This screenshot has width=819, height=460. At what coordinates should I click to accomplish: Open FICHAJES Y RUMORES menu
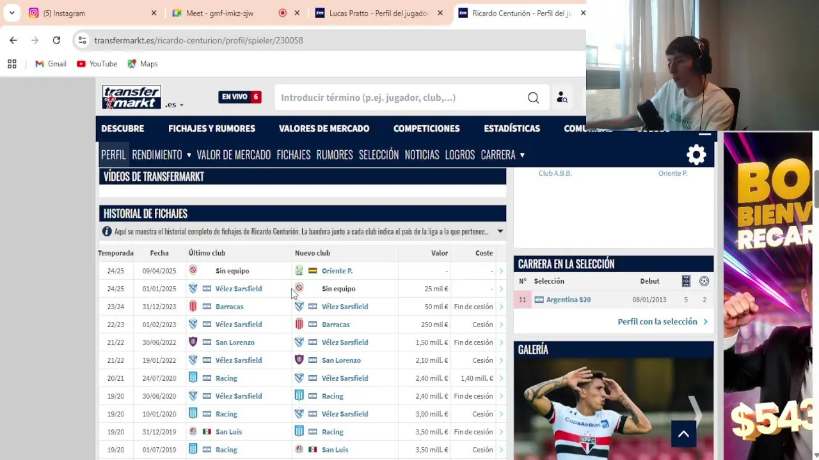[212, 128]
